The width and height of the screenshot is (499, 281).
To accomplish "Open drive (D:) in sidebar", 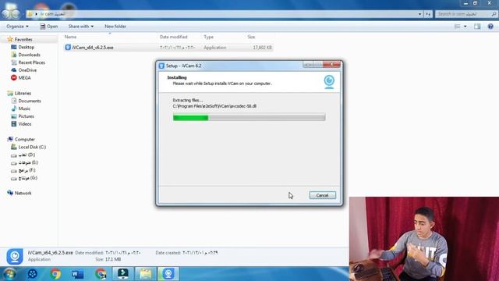I will 27,155.
